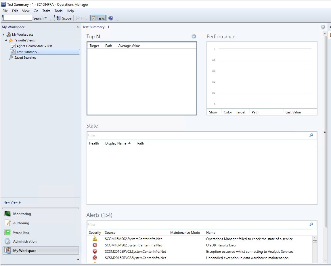Collapse the My Workspace navigation pane chevron
Screen dimensions: 331x266
78,27
